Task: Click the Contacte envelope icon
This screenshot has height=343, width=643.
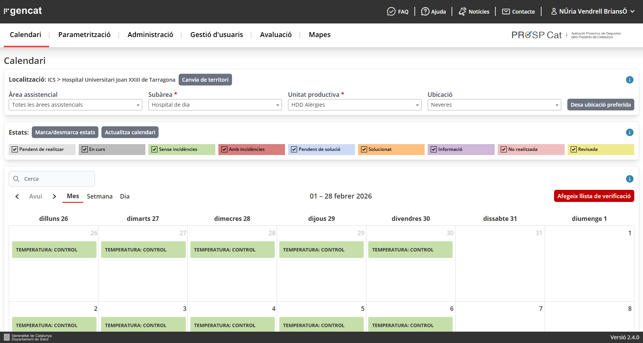Action: tap(506, 12)
